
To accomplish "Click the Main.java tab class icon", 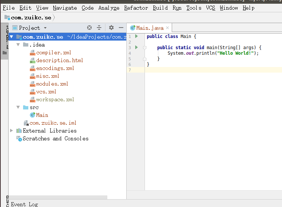I will tap(133, 28).
